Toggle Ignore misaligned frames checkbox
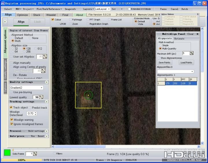 [x=12, y=124]
